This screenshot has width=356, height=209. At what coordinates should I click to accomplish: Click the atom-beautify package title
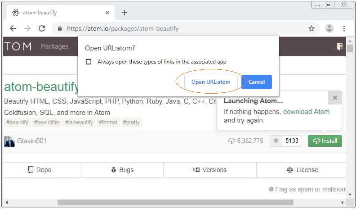41,86
